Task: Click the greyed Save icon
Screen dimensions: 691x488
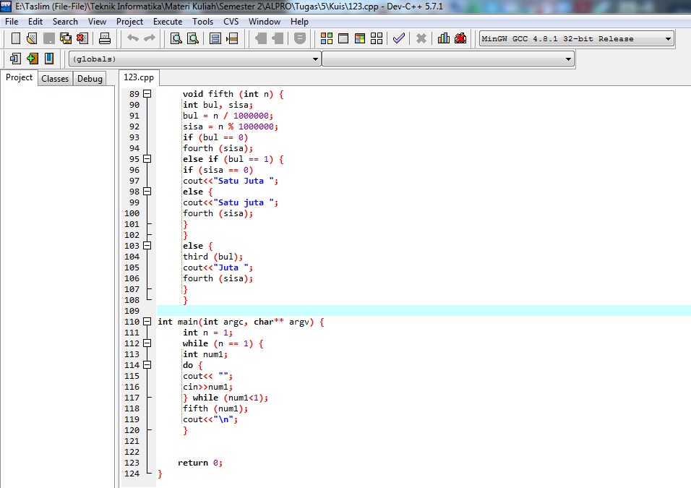Action: (x=49, y=38)
